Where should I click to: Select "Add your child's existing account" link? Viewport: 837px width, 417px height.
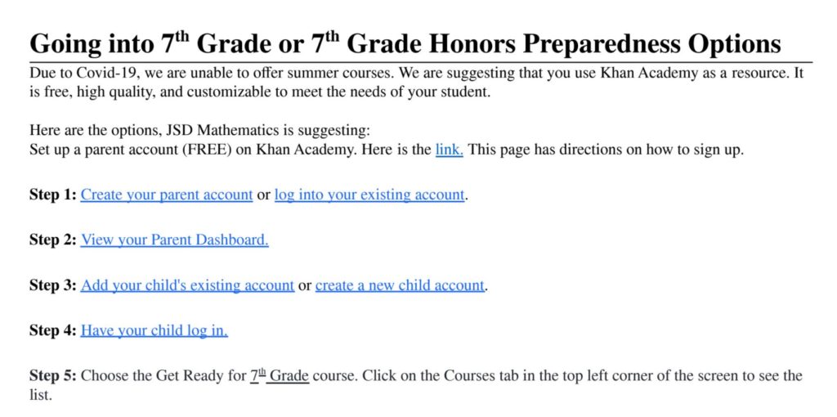click(x=187, y=285)
